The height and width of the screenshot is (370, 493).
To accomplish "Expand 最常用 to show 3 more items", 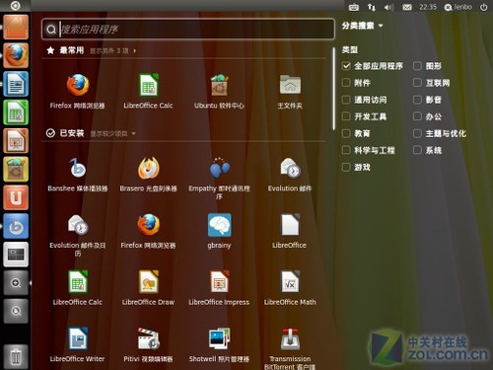I will tap(112, 51).
